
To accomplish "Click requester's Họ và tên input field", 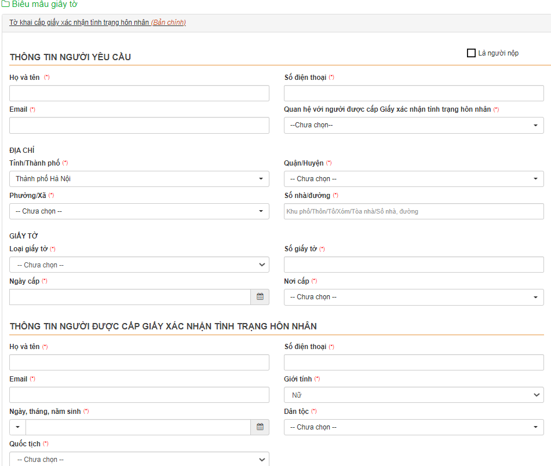I will 139,93.
